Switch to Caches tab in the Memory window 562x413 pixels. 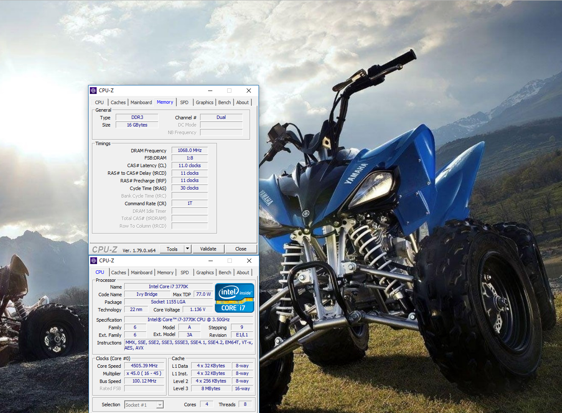point(118,102)
